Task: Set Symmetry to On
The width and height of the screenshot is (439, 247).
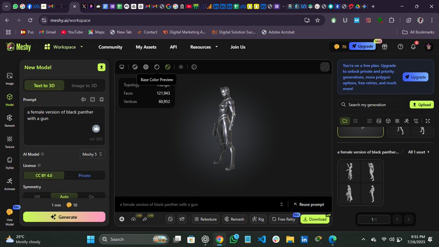Action: pyautogui.click(x=91, y=197)
